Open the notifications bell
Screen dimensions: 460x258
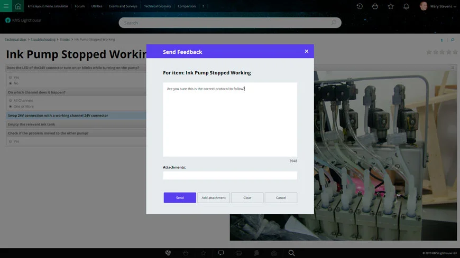pos(406,6)
